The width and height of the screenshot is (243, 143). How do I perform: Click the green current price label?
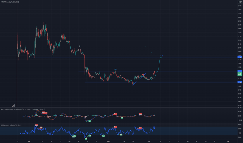point(240,74)
